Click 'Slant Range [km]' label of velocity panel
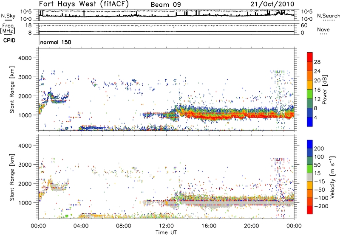Image resolution: width=340 pixels, height=235 pixels. [x=12, y=177]
